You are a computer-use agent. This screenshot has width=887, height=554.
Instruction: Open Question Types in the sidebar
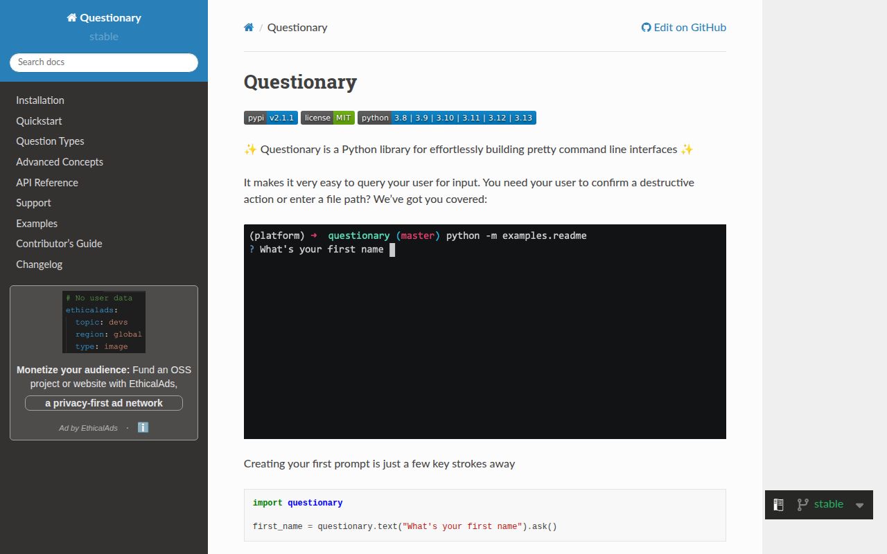50,141
